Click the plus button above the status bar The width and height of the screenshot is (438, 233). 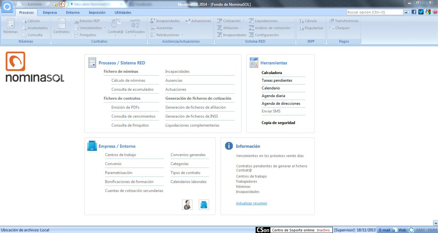tap(436, 223)
